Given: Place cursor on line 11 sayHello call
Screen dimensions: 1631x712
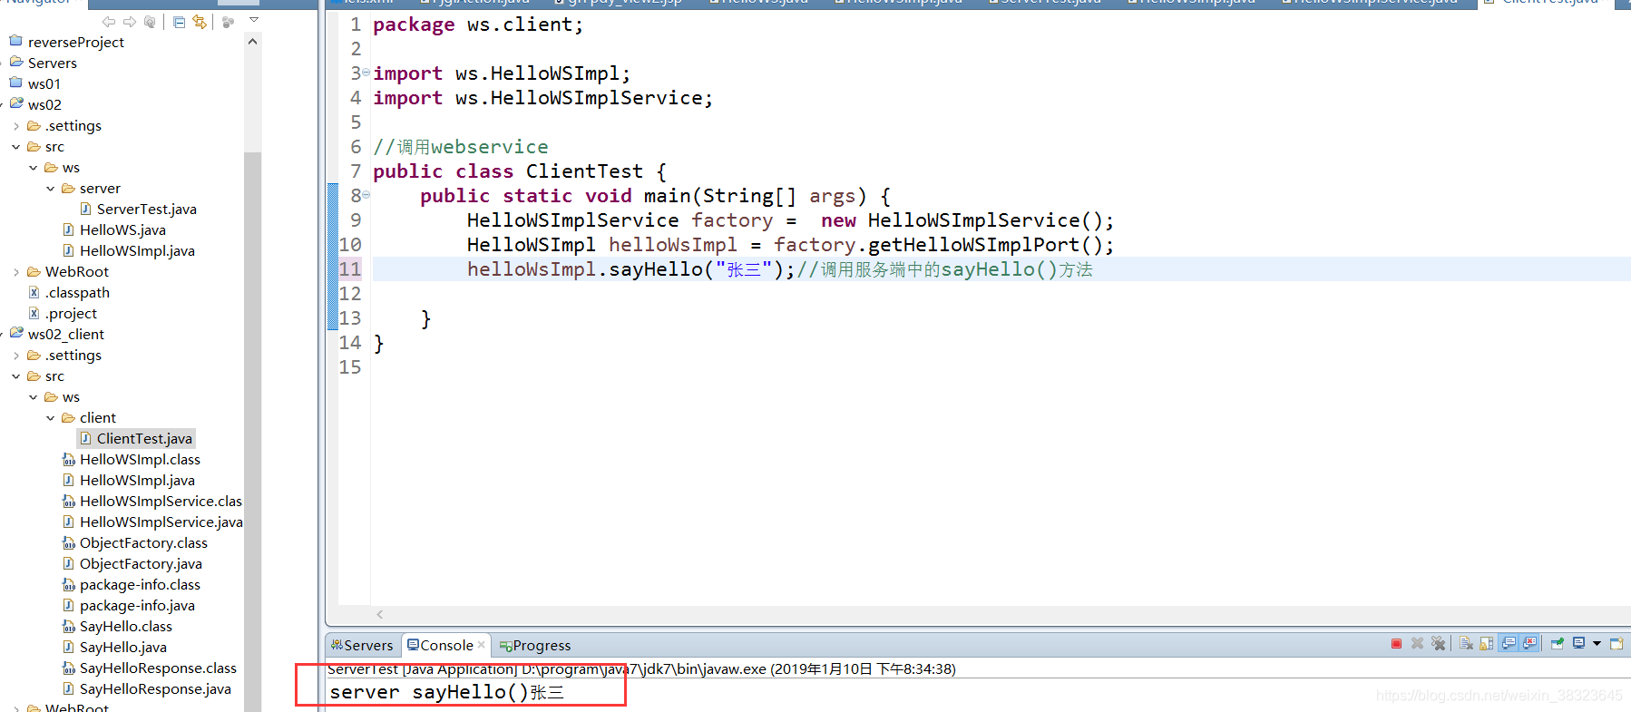Looking at the screenshot, I should point(630,269).
